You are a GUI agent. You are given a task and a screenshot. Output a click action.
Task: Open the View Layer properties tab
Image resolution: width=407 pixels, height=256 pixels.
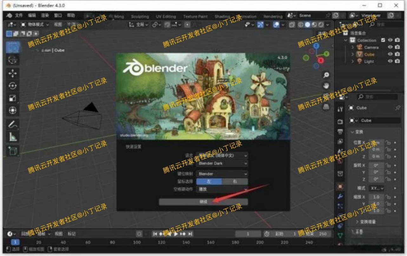coord(340,141)
